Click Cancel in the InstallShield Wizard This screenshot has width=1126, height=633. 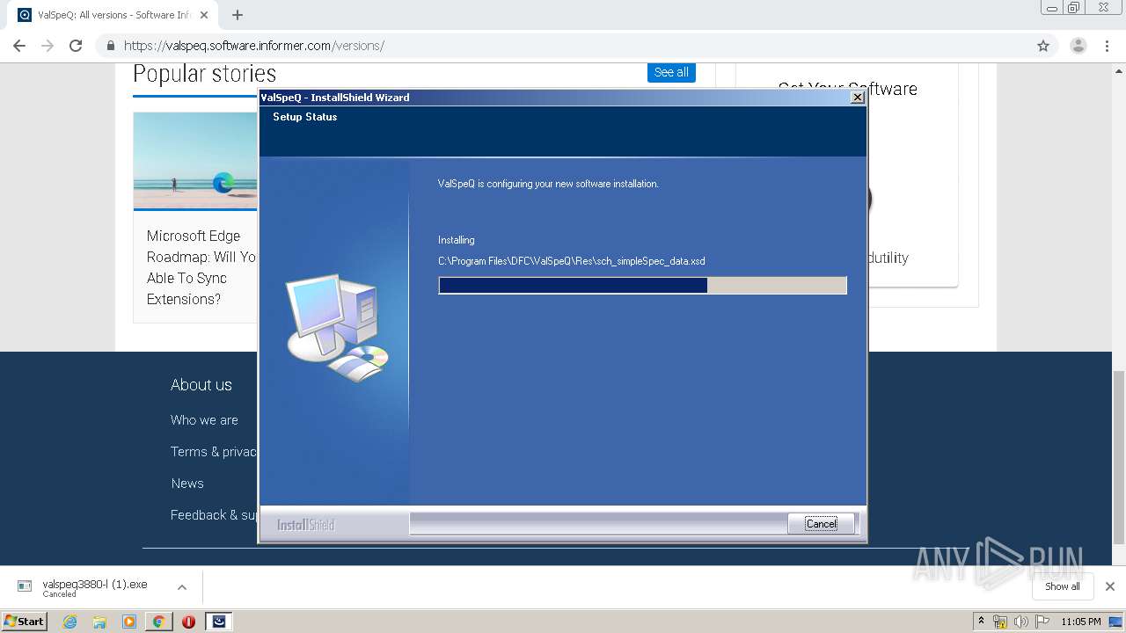point(821,524)
